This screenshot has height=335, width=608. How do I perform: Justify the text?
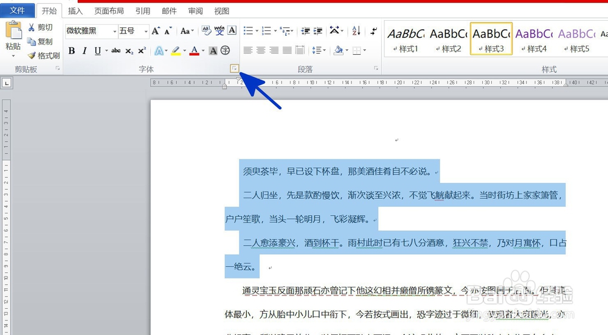point(288,50)
